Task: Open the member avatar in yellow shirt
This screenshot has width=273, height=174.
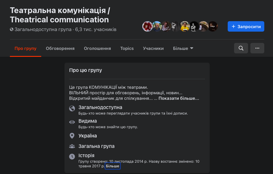Action: click(185, 26)
